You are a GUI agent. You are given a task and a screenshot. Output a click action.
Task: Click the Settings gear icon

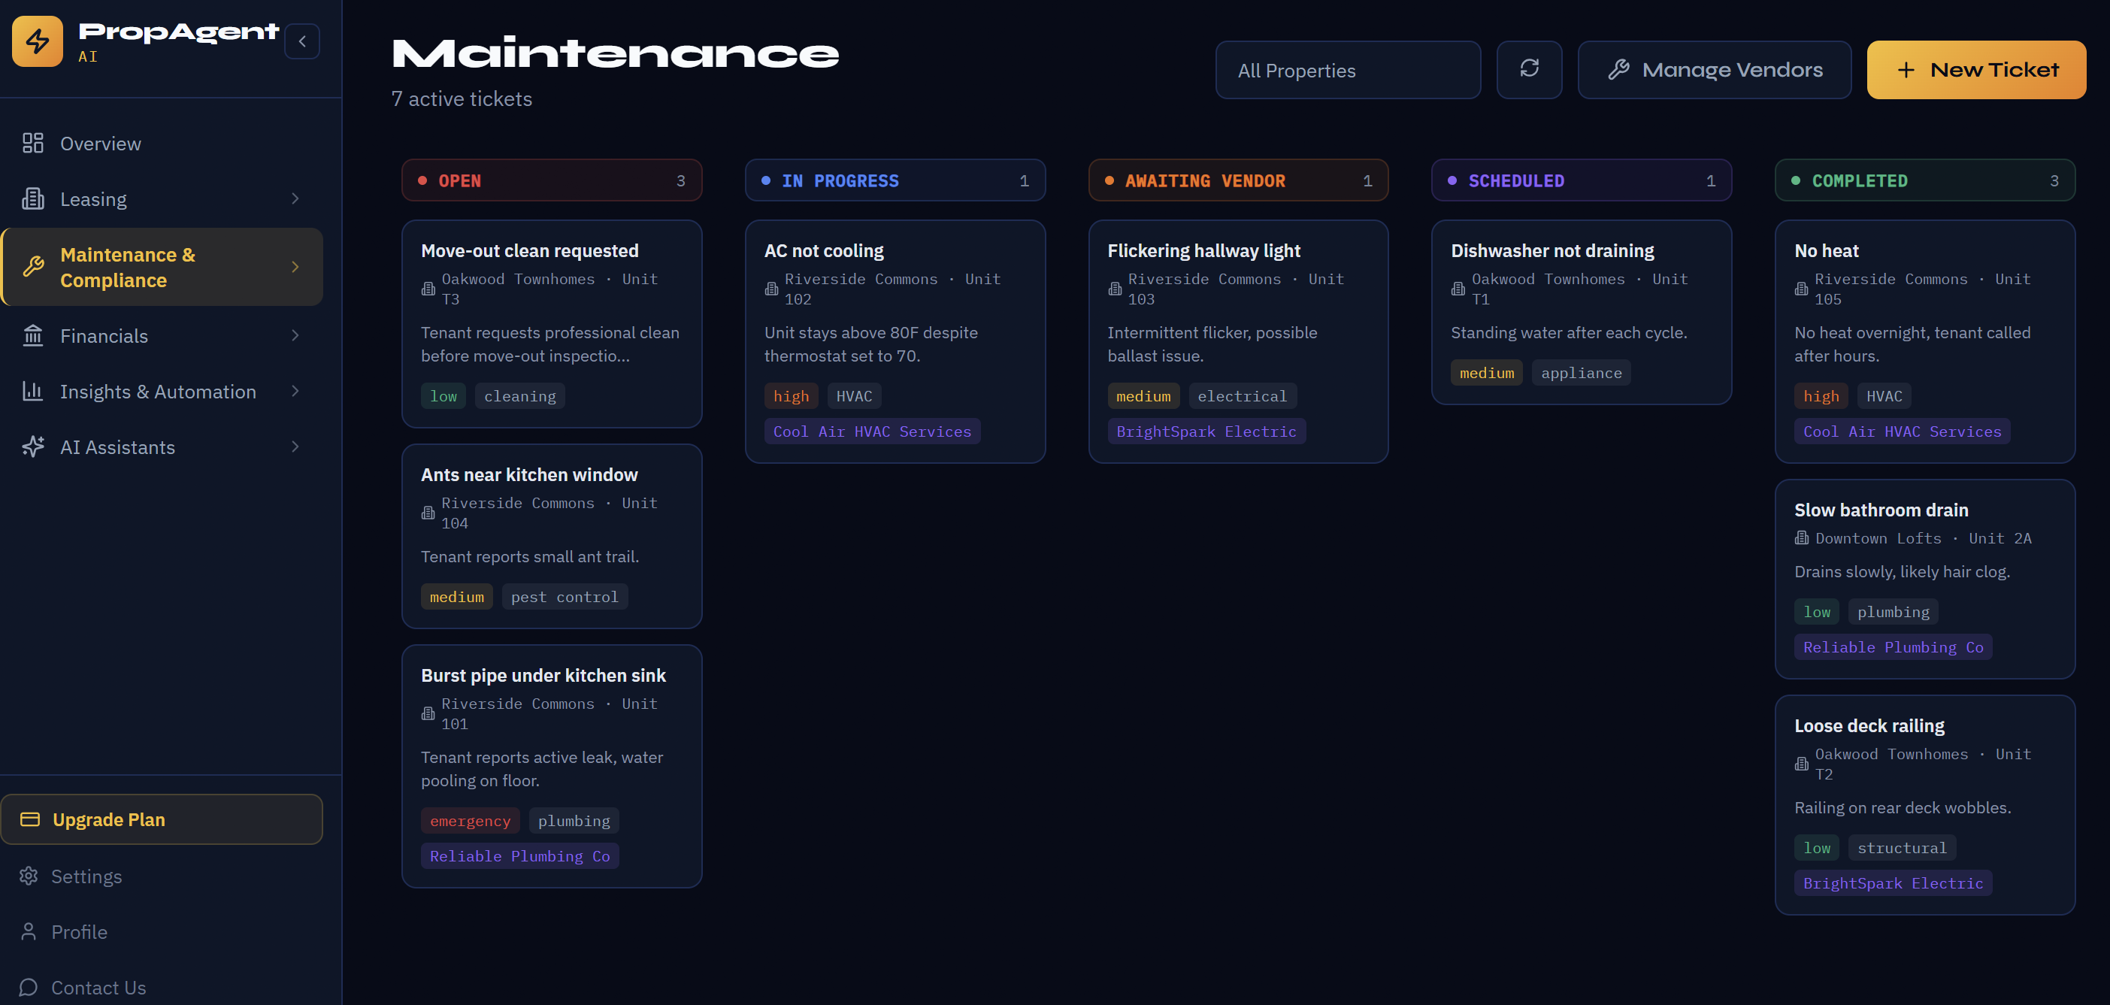coord(29,876)
